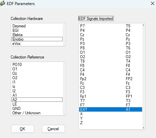Select A1 in Collection Reference list
This screenshot has height=138, width=156.
pos(37,95)
